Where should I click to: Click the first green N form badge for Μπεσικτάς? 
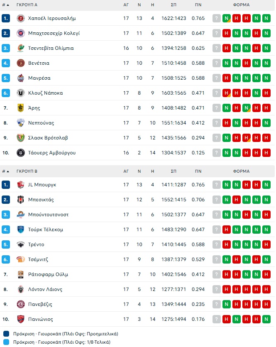point(227,200)
